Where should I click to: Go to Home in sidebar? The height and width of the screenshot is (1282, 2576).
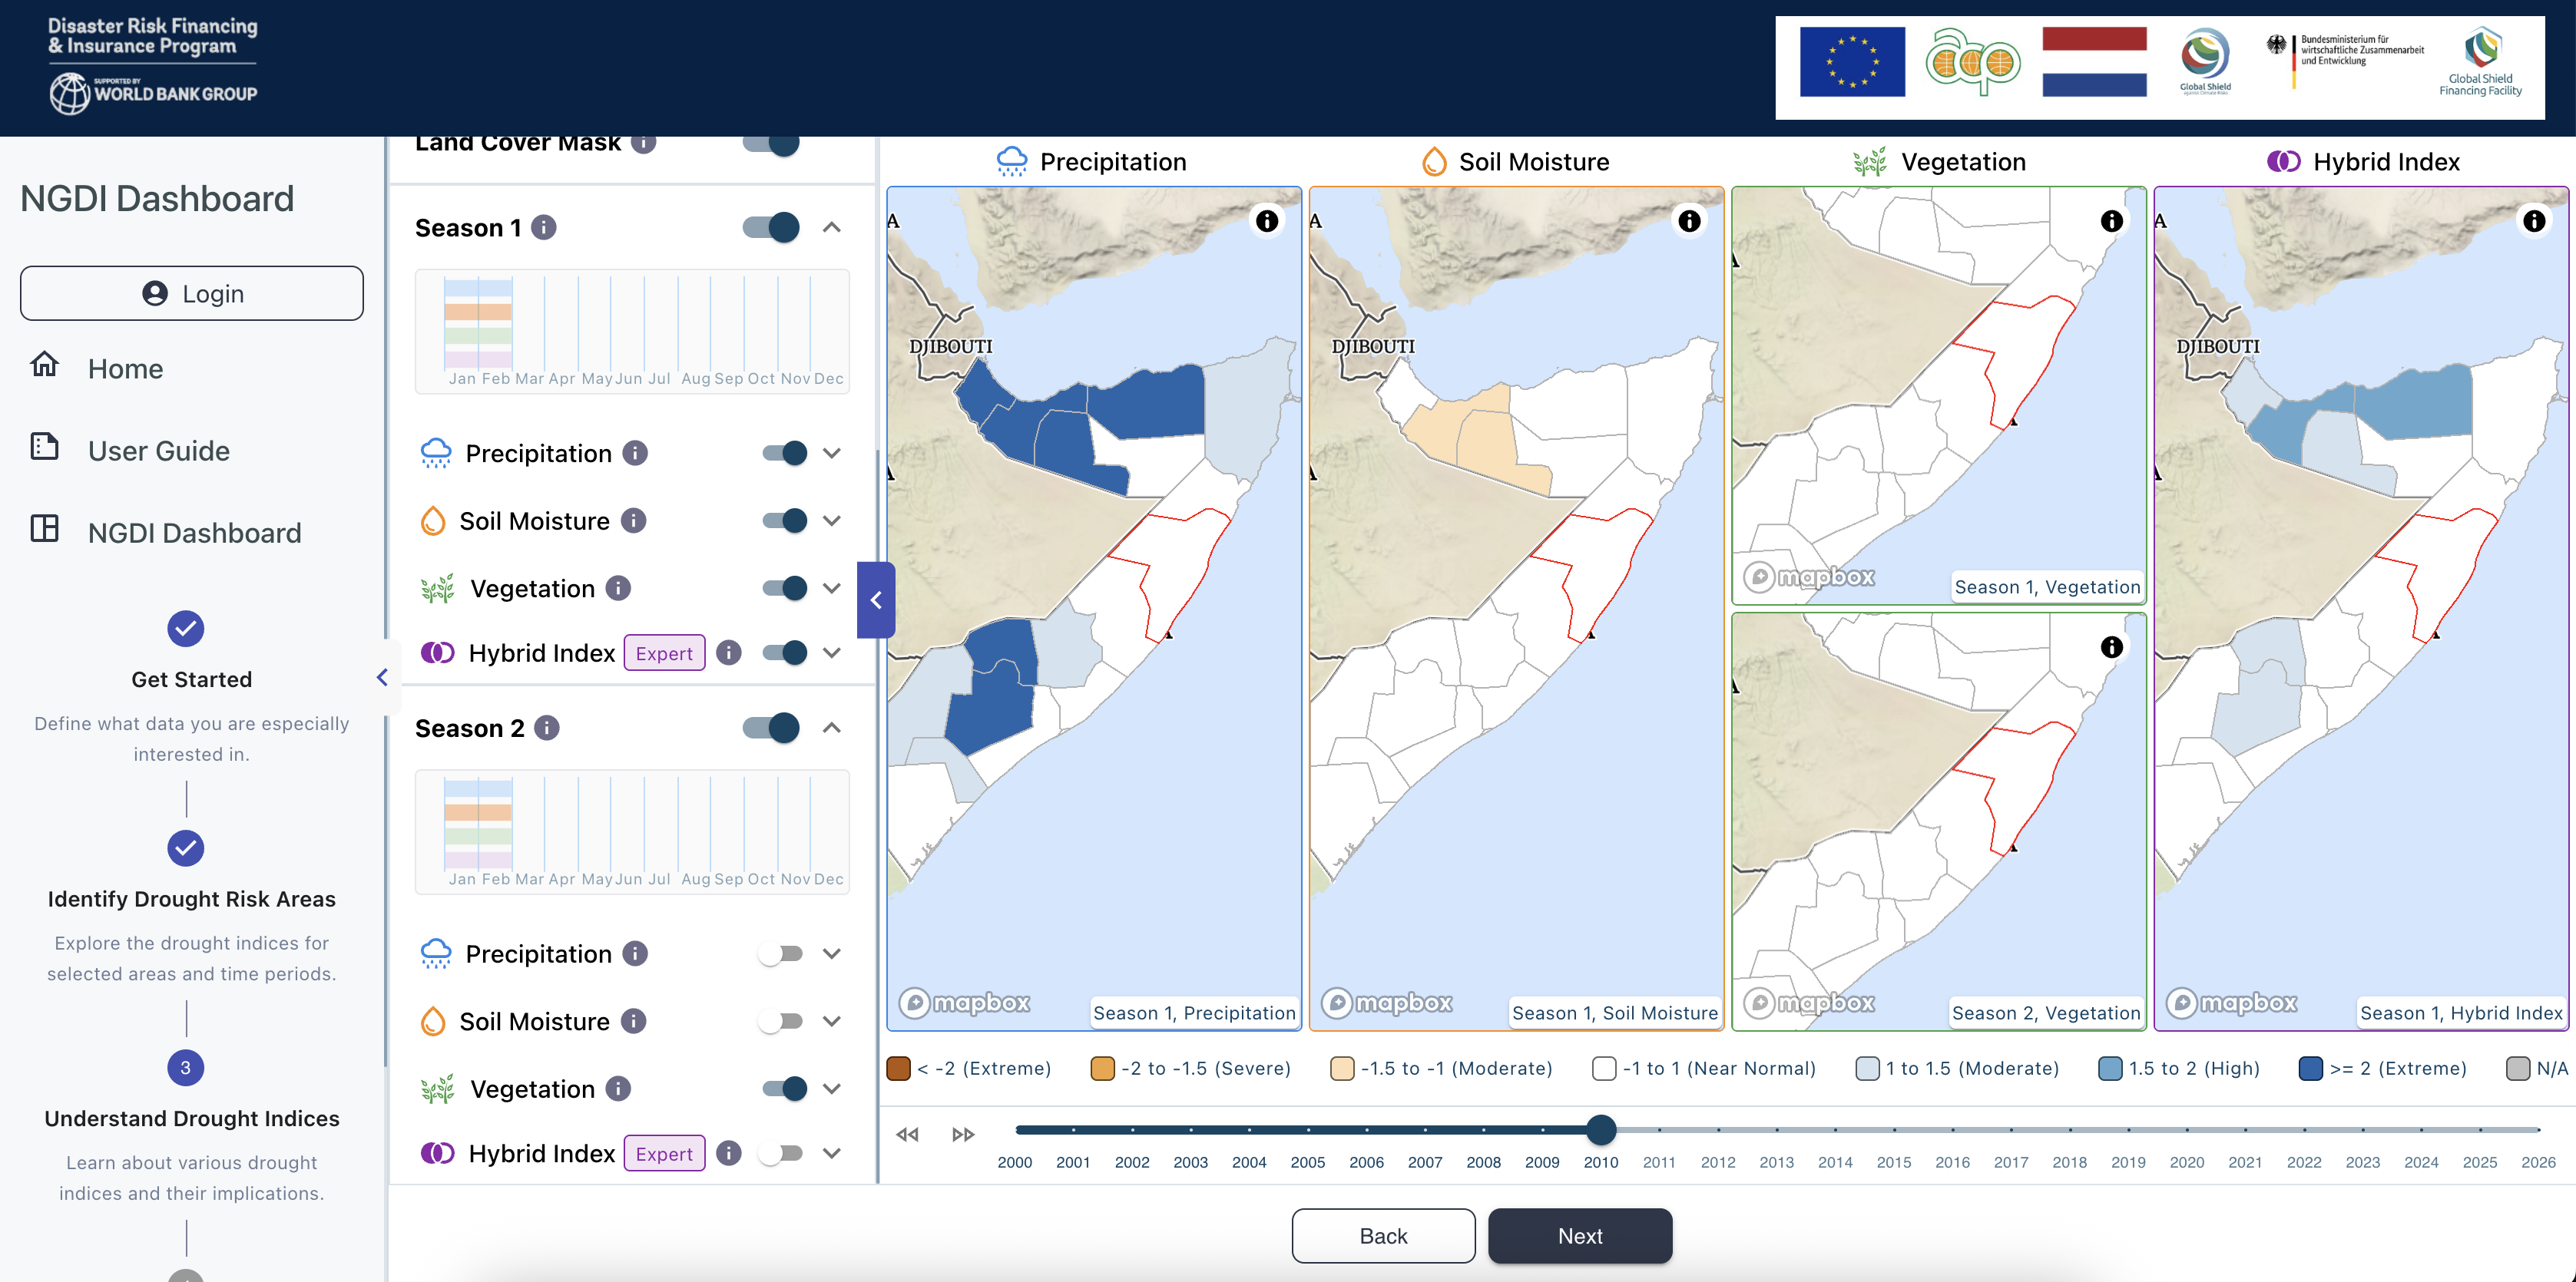[125, 368]
